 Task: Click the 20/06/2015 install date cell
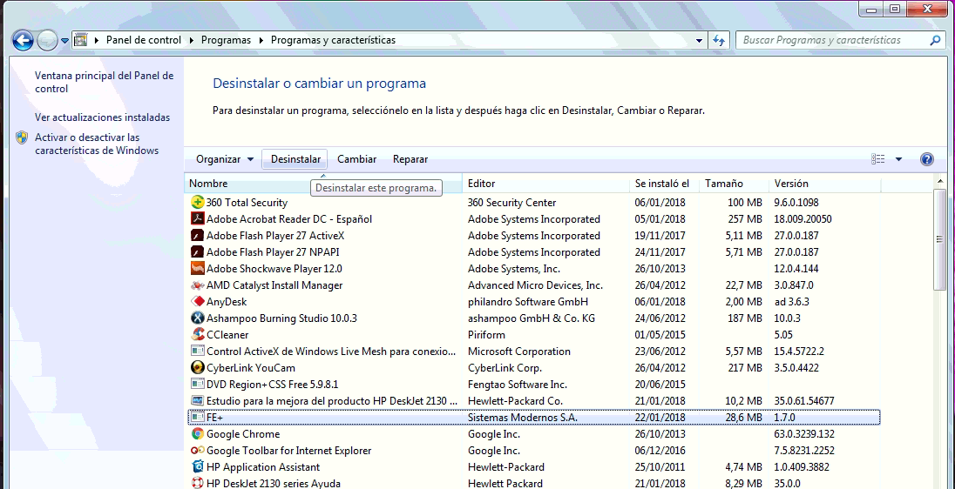click(660, 385)
